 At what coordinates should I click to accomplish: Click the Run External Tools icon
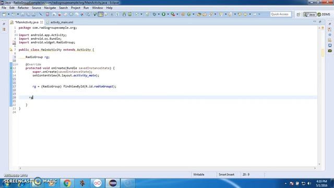[173, 14]
